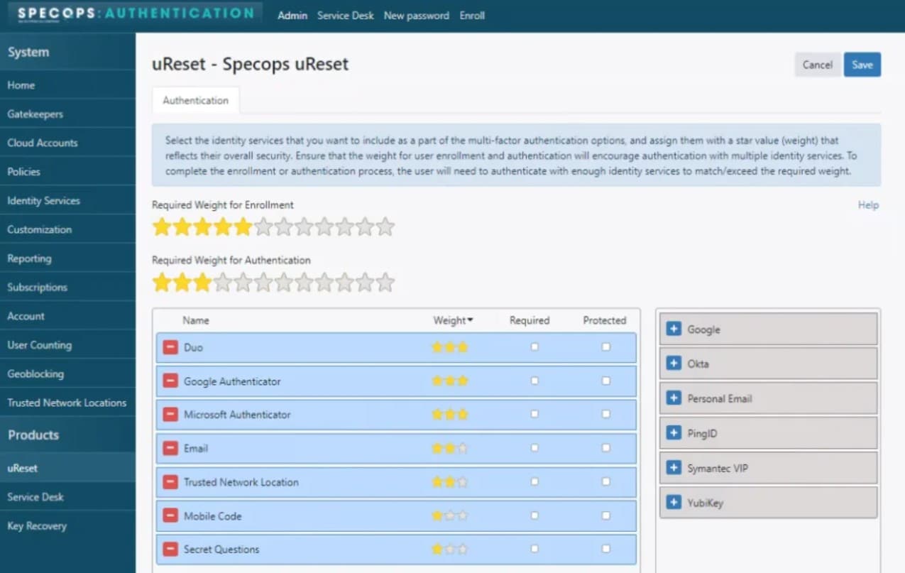
Task: Remove Microsoft Authenticator using minus icon
Action: pos(170,415)
